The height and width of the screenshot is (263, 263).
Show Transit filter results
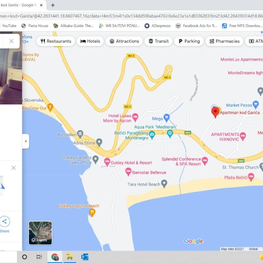coord(158,41)
